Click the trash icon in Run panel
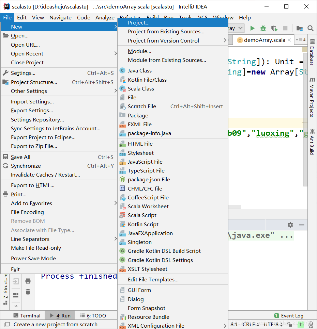This screenshot has width=317, height=329. click(28, 292)
